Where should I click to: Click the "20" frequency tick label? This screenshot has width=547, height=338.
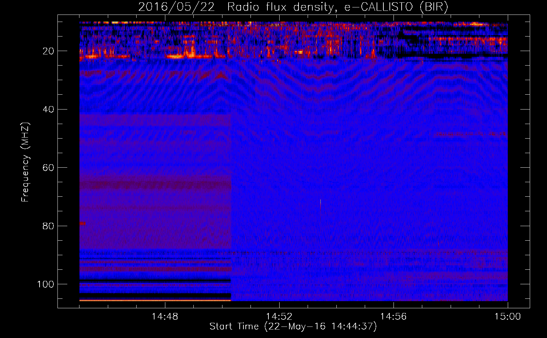click(x=49, y=51)
